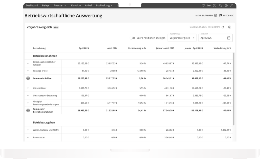Open the user profile icon
This screenshot has width=260, height=159.
coord(232,6)
